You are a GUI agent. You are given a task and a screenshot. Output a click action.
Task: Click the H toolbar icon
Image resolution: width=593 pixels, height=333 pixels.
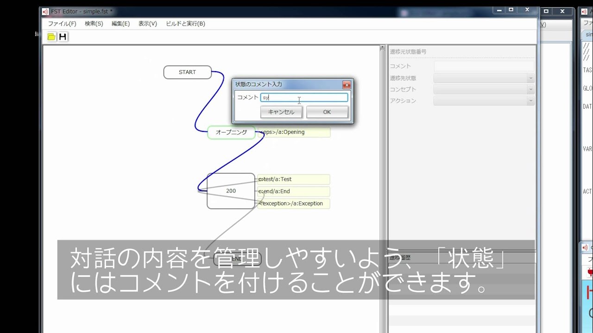pyautogui.click(x=63, y=37)
